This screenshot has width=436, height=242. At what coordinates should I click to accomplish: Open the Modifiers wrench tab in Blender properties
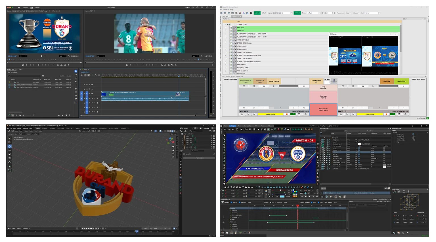tap(181, 177)
